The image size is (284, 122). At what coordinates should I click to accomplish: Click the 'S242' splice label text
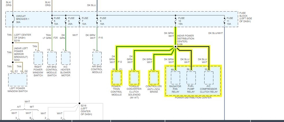(17, 60)
